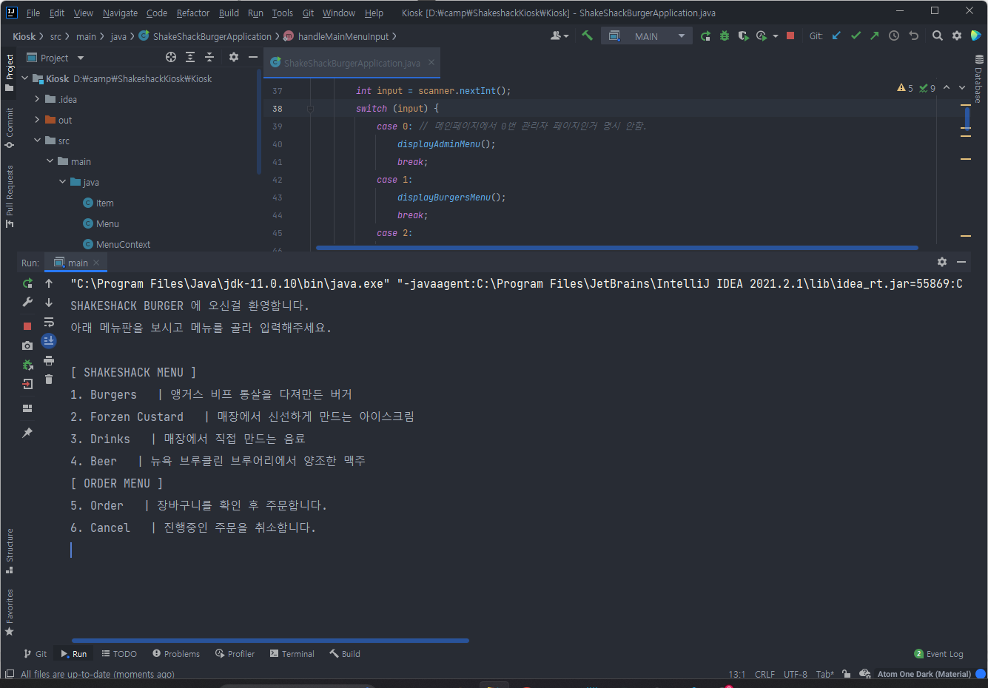Screen dimensions: 988x688
Task: Open Project panel options gear
Action: [x=234, y=57]
